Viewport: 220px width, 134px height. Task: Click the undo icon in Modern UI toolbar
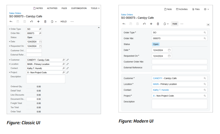[x=144, y=24]
